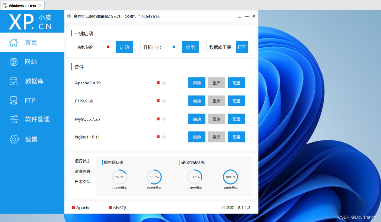The width and height of the screenshot is (381, 222).
Task: Click the FTP server icon
Action: click(x=14, y=100)
